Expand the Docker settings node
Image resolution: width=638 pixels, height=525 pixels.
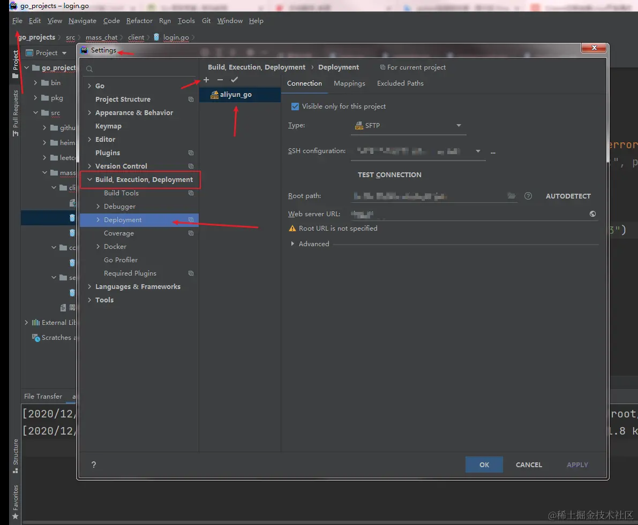(98, 247)
